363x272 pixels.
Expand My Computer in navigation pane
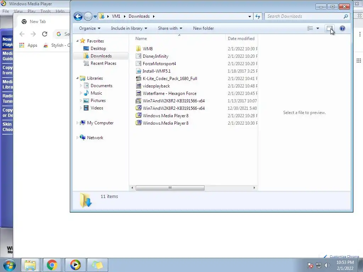(77, 123)
